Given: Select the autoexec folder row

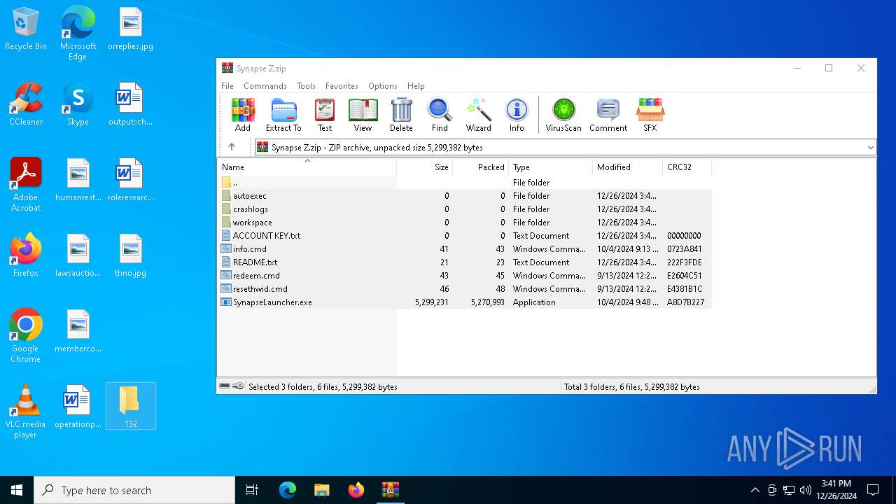Looking at the screenshot, I should coord(464,196).
